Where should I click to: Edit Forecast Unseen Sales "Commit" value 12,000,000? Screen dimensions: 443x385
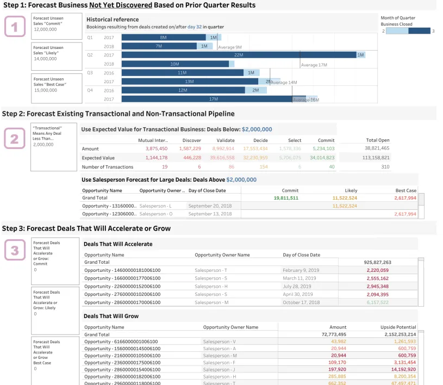(45, 29)
